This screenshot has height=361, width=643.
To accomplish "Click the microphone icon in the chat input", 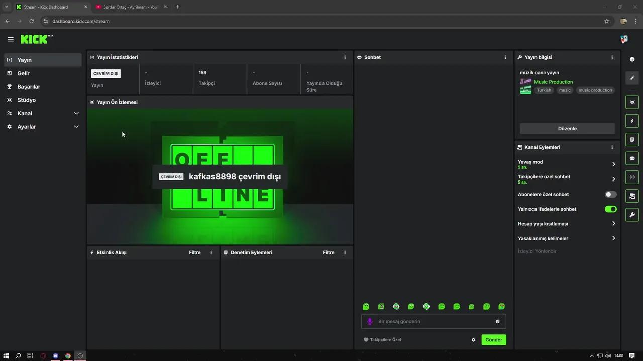I will tap(370, 321).
